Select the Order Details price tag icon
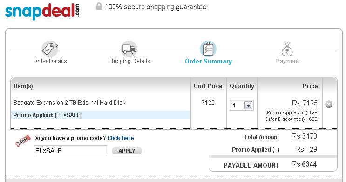Image resolution: width=346 pixels, height=182 pixels. (x=50, y=49)
